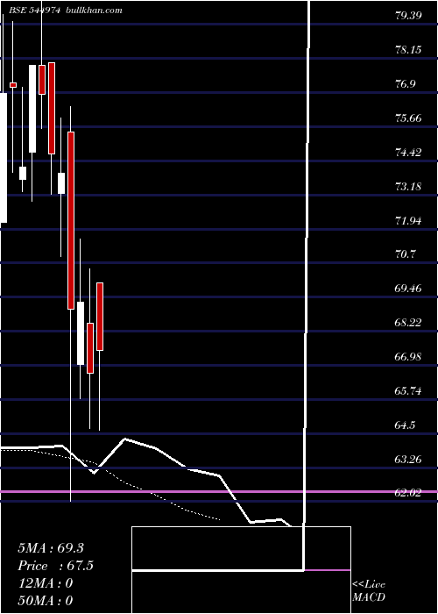Click the 71.94 price axis label
The width and height of the screenshot is (438, 614).
coord(408,220)
